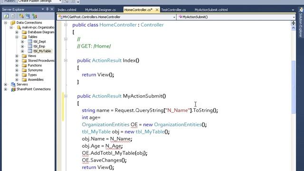Click the Stop Refresh icon in Server Explorer
Screen dimensions: 304x171
coord(13,16)
